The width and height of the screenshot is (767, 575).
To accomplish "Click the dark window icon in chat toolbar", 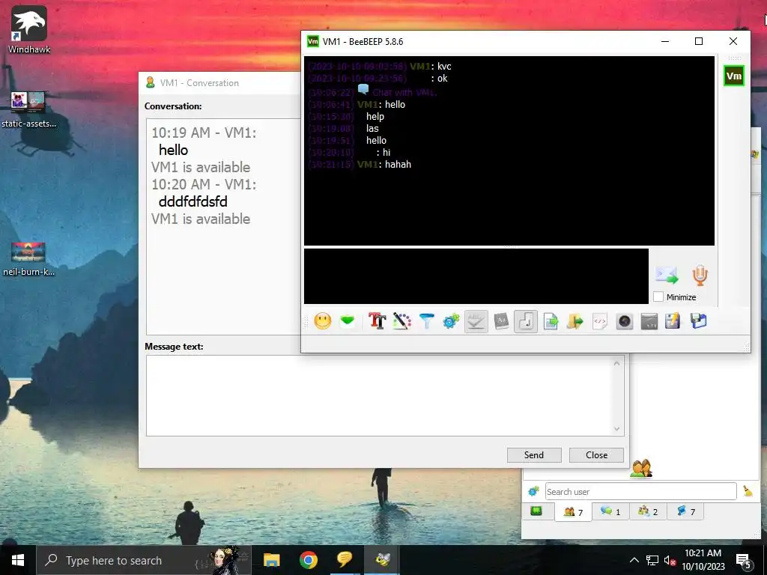I will click(649, 321).
